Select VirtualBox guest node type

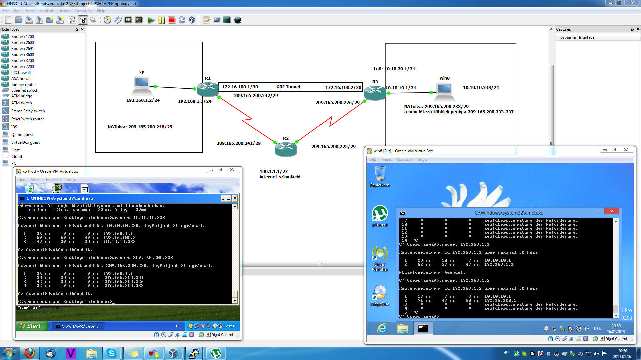(25, 142)
